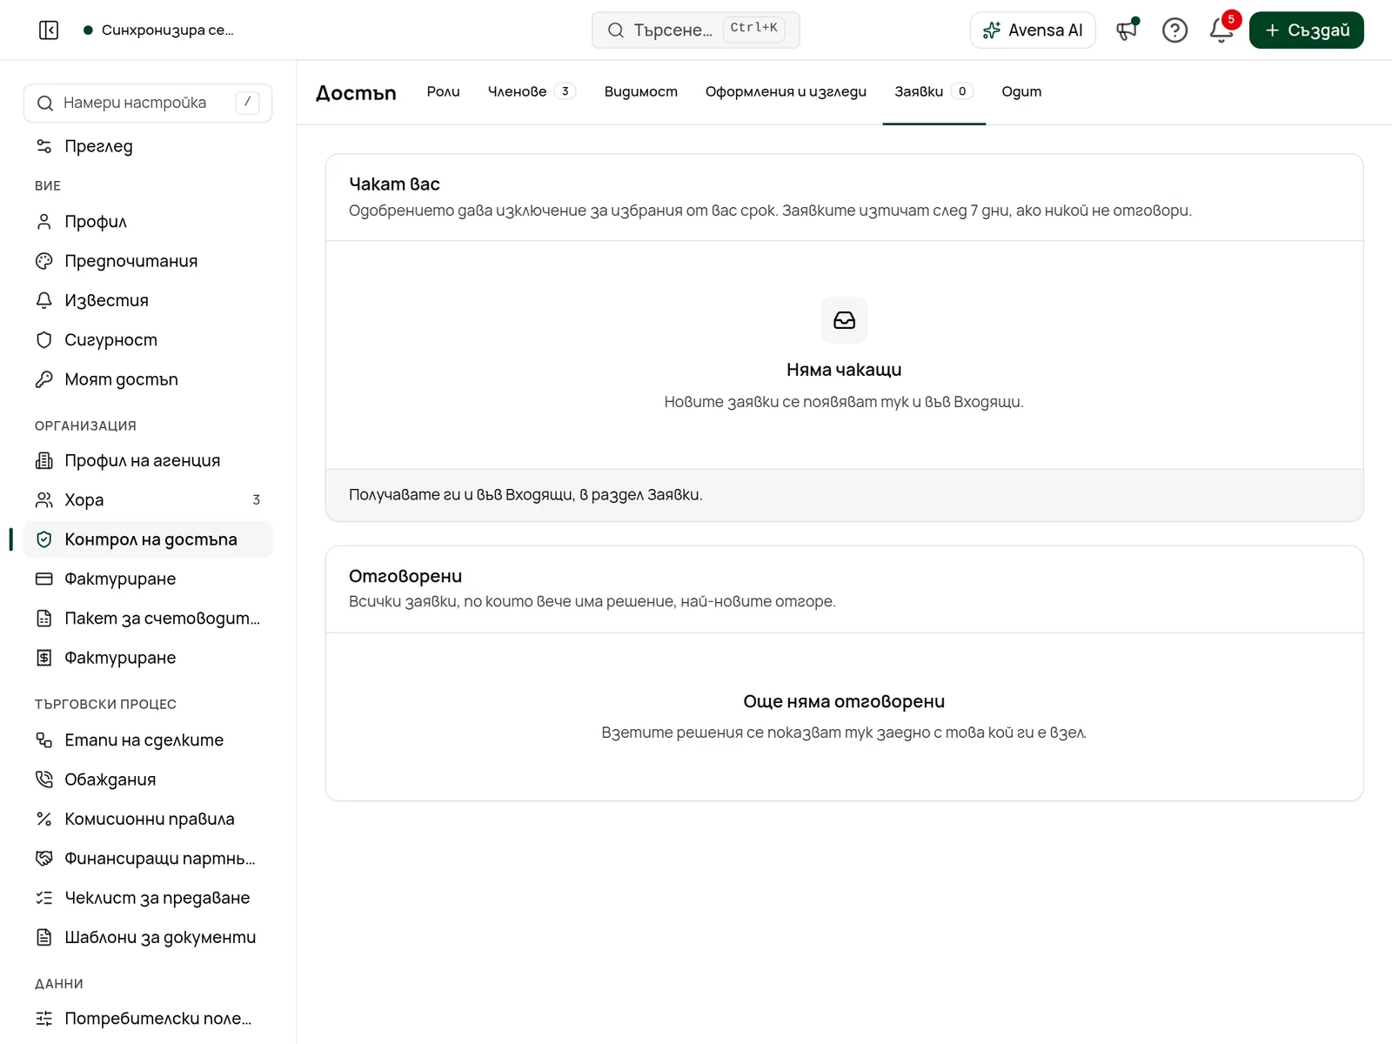This screenshot has height=1044, width=1392.
Task: Open Комисионни правила percent item
Action: coord(148,819)
